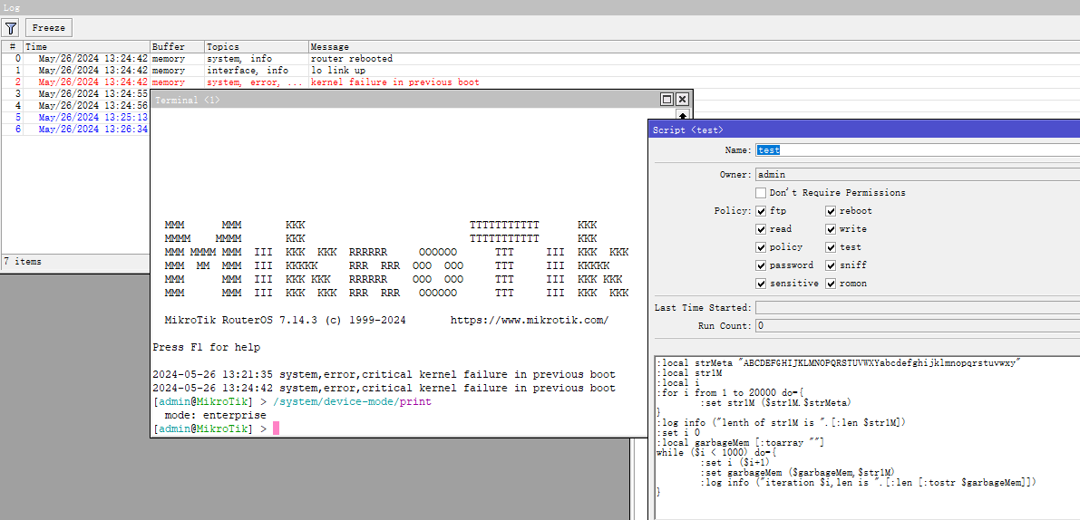Uncheck the read policy checkbox
Screen dimensions: 1080x520
pos(761,229)
